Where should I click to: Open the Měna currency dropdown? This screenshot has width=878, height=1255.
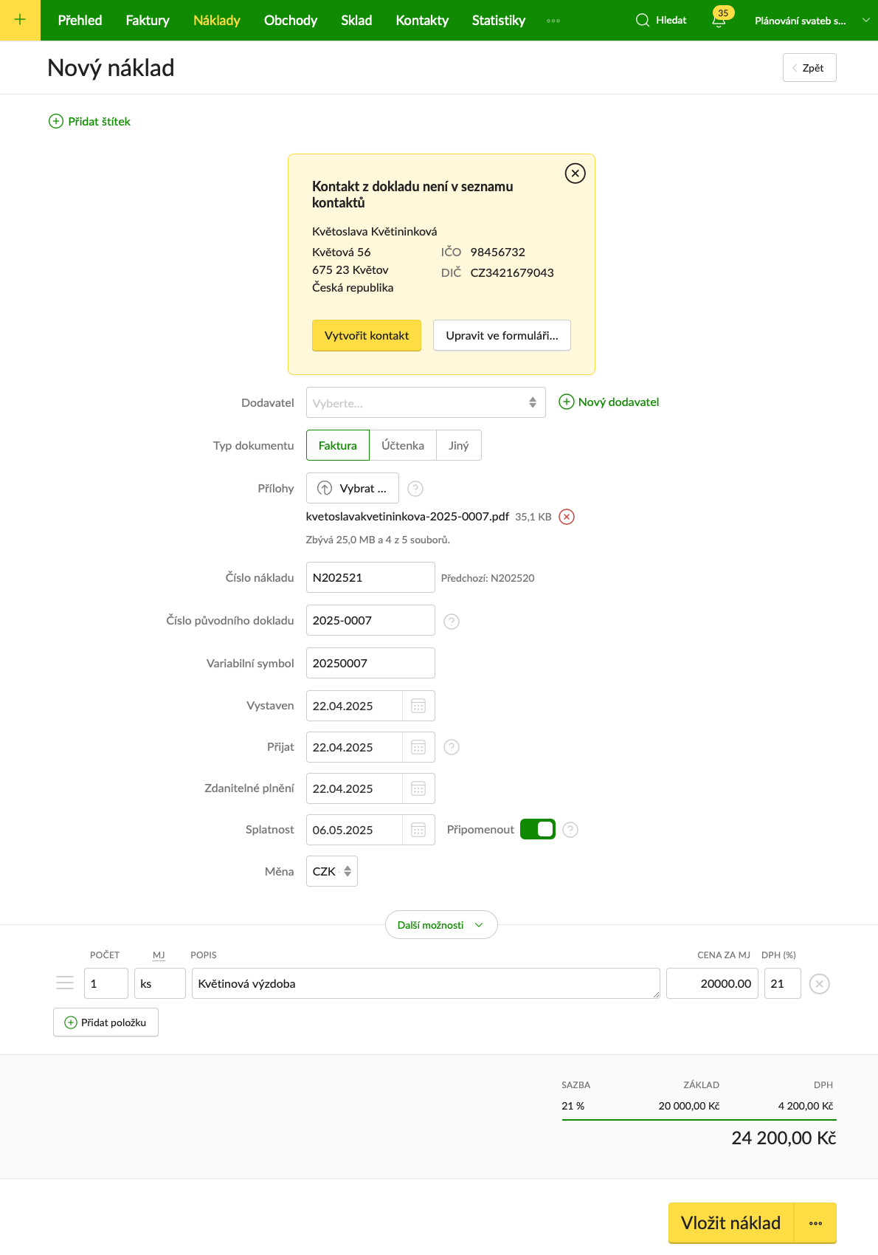[x=332, y=871]
